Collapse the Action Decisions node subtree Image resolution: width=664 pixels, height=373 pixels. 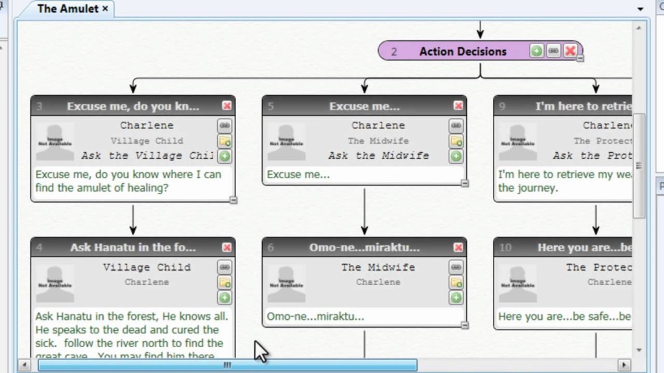tap(580, 60)
